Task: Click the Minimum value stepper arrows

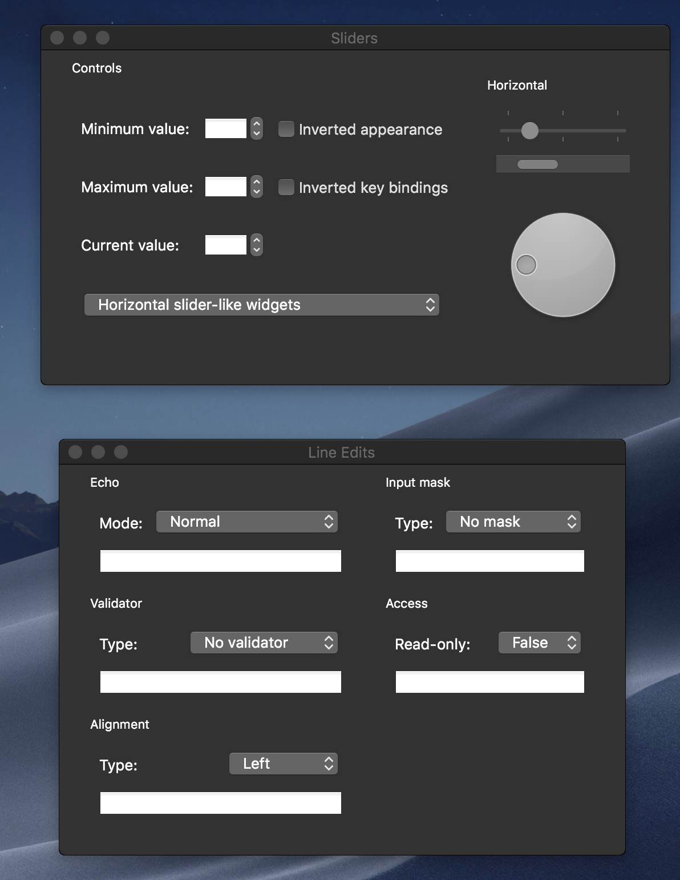Action: pos(257,129)
